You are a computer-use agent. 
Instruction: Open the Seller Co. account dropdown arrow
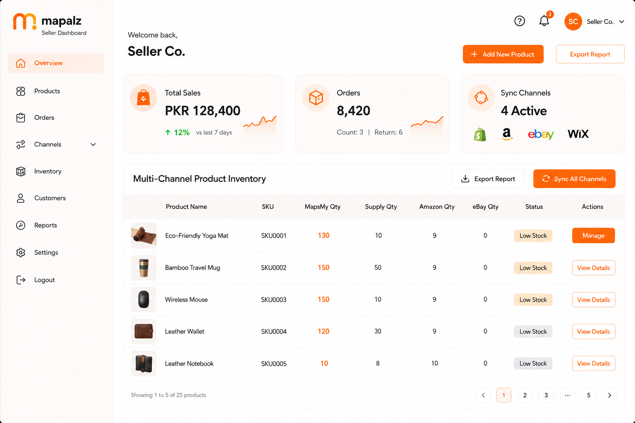(x=621, y=22)
